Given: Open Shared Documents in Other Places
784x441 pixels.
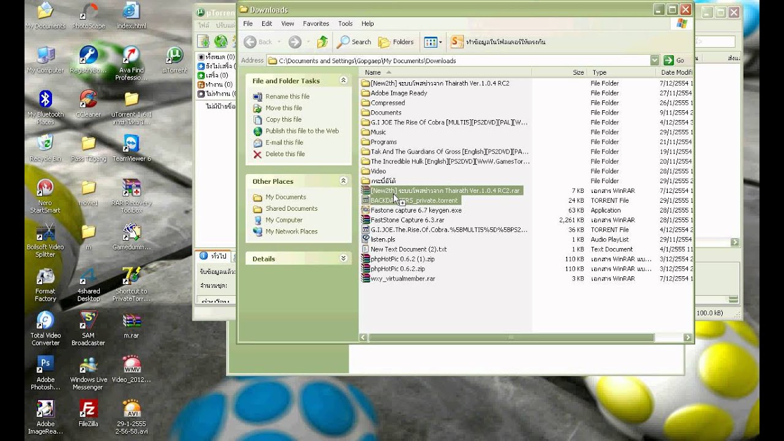Looking at the screenshot, I should click(292, 208).
